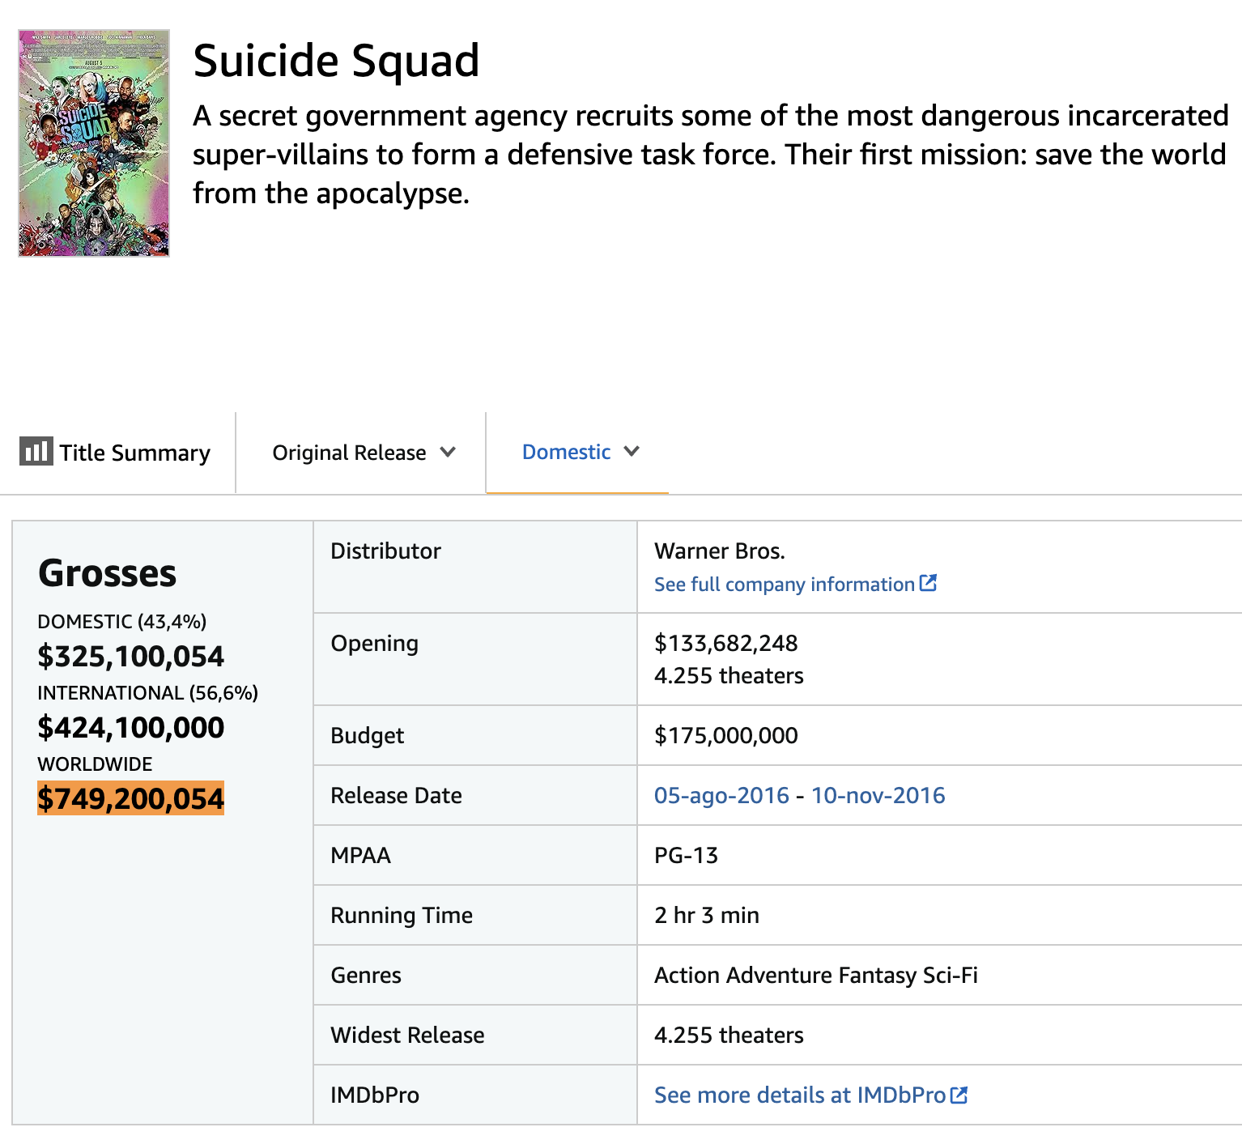Select the opening gross $133,682,248

pyautogui.click(x=726, y=644)
